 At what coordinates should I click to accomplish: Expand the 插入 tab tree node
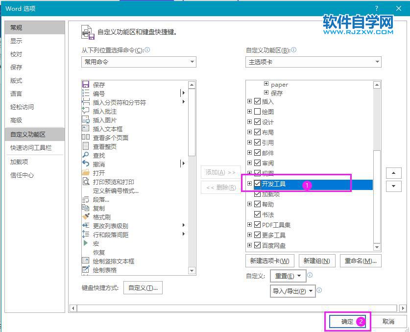click(250, 101)
